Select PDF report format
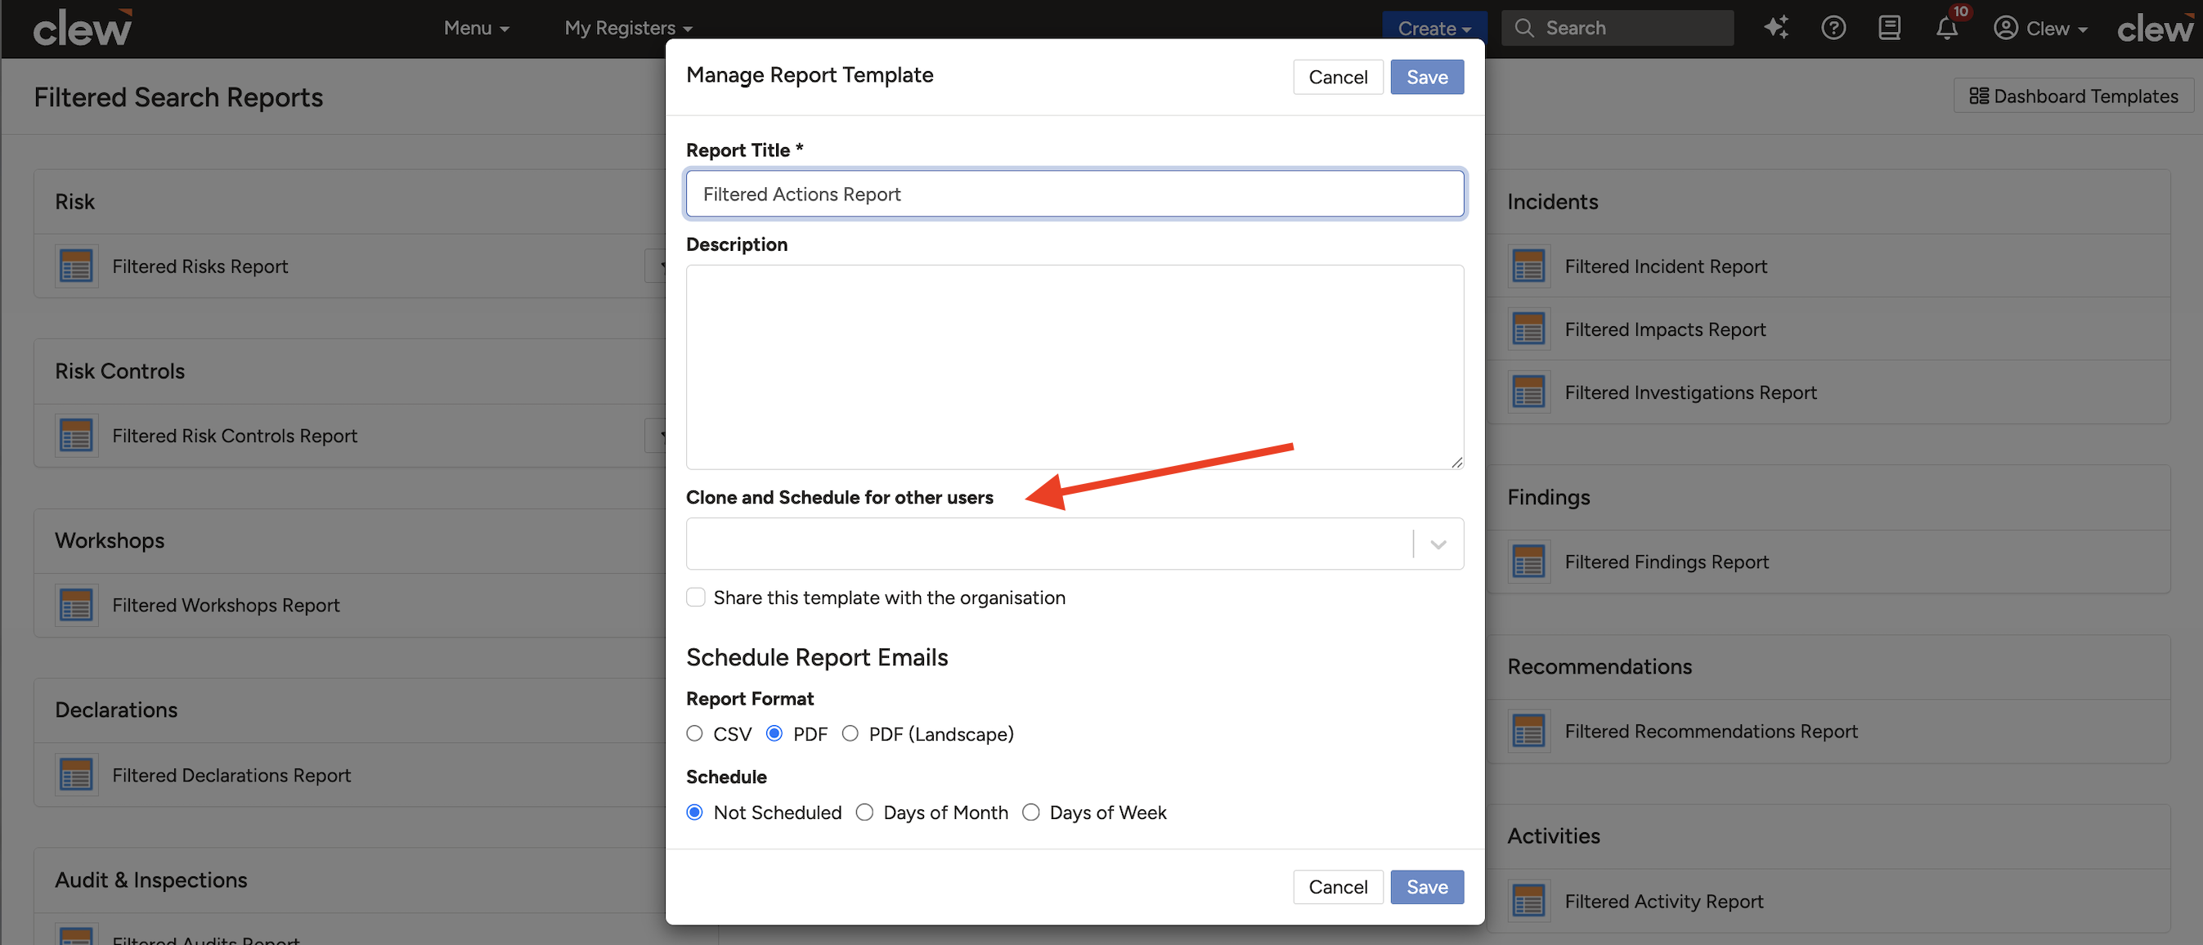This screenshot has height=945, width=2203. [774, 734]
